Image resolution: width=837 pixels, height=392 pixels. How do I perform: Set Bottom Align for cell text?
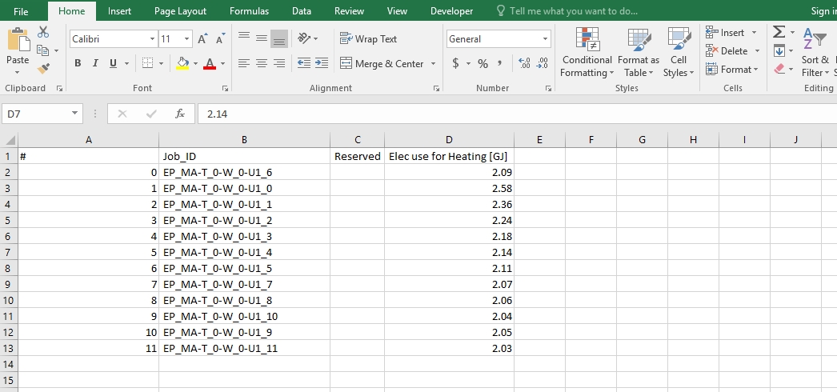point(279,38)
